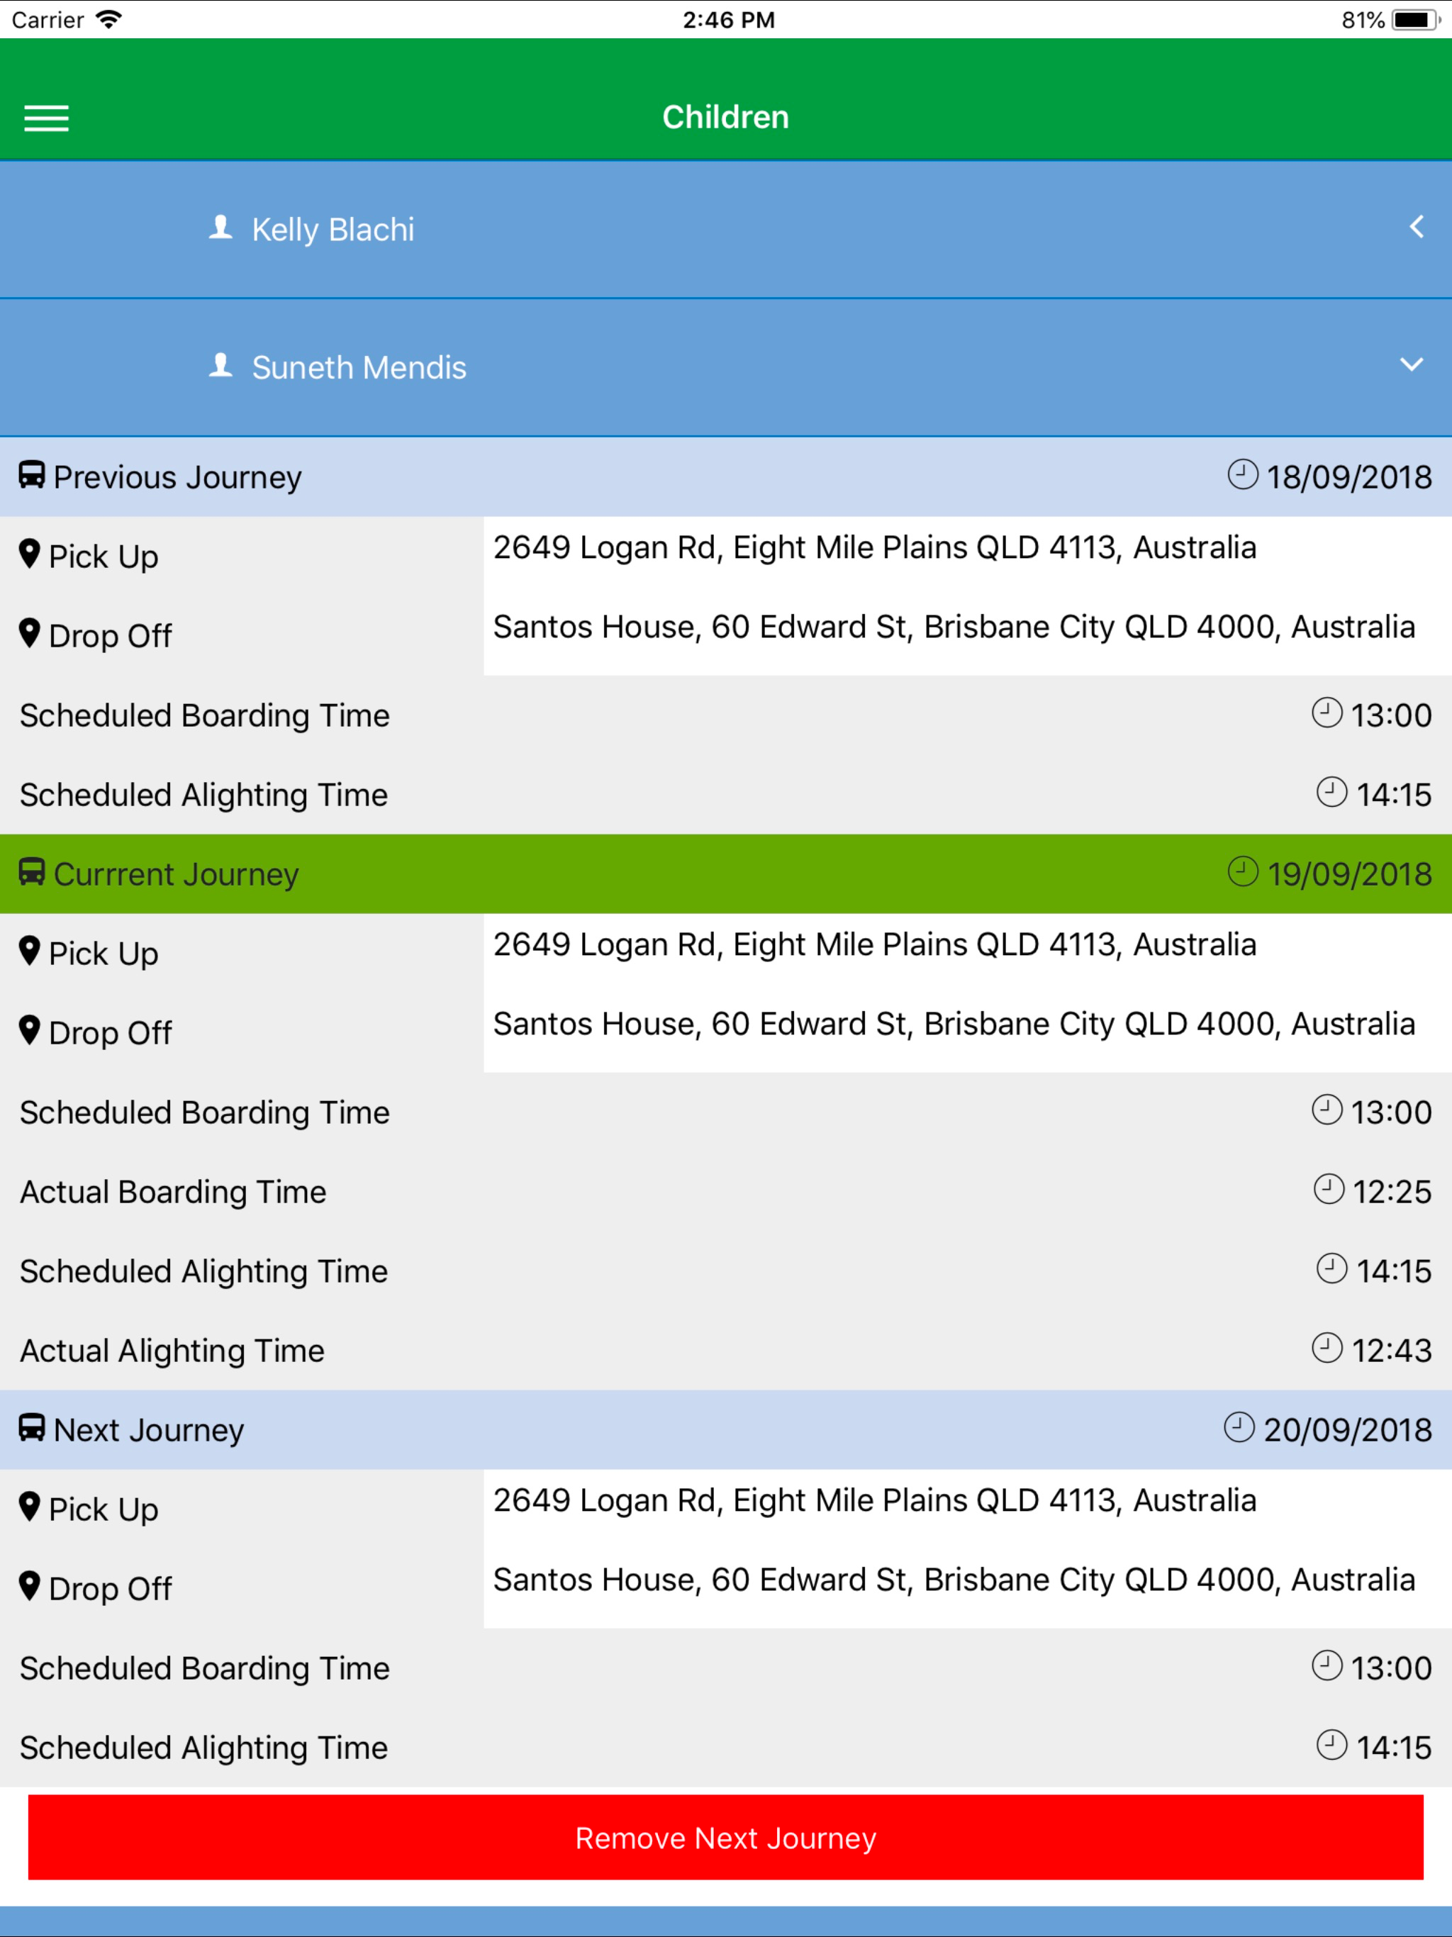Click the Next Journey Drop Off pin icon
The width and height of the screenshot is (1452, 1937).
30,1587
